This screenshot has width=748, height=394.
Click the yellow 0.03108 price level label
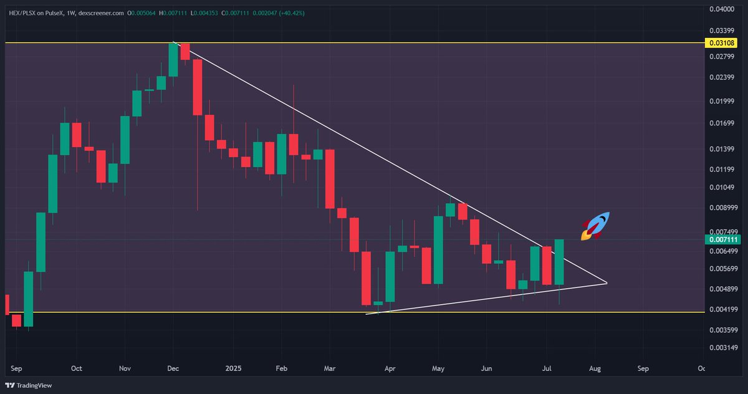coord(721,42)
